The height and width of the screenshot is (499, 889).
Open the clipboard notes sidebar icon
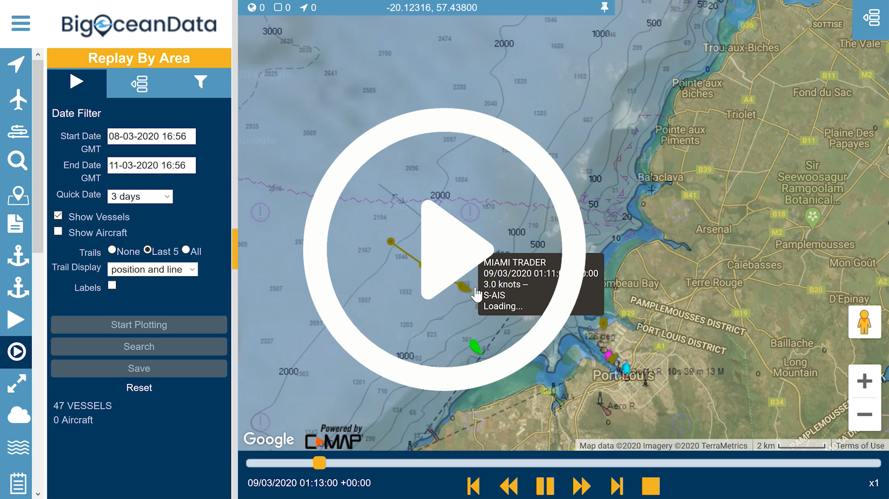(18, 483)
